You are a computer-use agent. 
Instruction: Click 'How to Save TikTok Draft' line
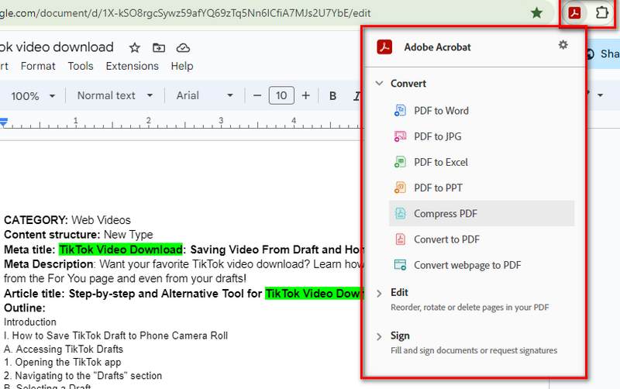pyautogui.click(x=115, y=336)
